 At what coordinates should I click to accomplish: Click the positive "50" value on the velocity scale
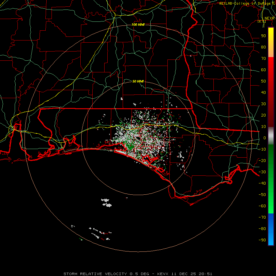tap(263, 81)
